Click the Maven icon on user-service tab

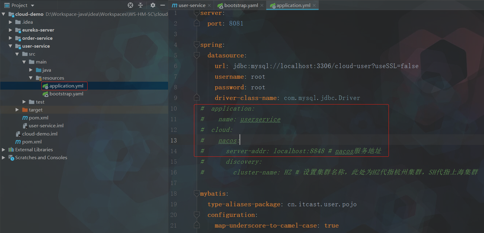(x=175, y=5)
